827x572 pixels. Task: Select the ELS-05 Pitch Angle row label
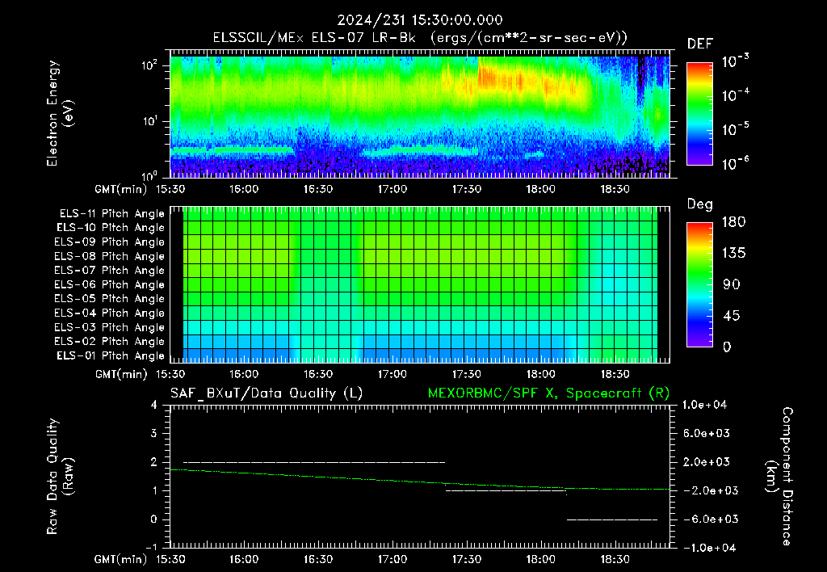click(110, 299)
